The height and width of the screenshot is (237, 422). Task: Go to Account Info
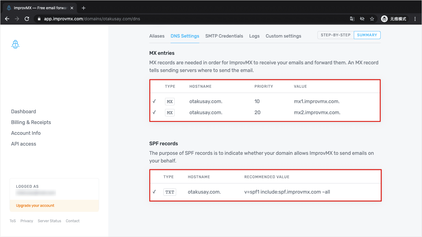26,133
